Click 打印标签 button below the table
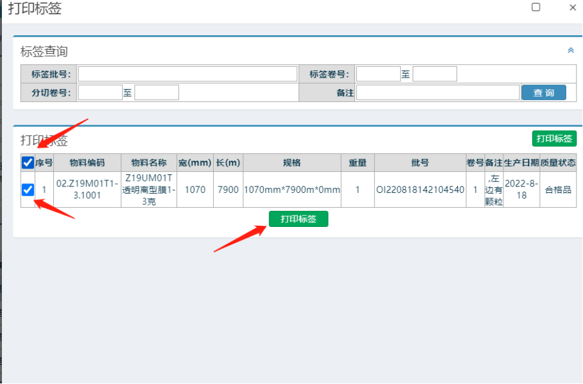This screenshot has height=384, width=583. tap(298, 219)
